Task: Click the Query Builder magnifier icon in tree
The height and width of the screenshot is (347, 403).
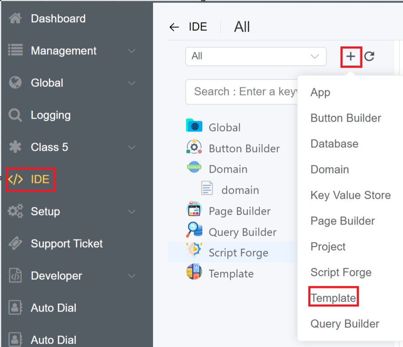Action: tap(194, 231)
